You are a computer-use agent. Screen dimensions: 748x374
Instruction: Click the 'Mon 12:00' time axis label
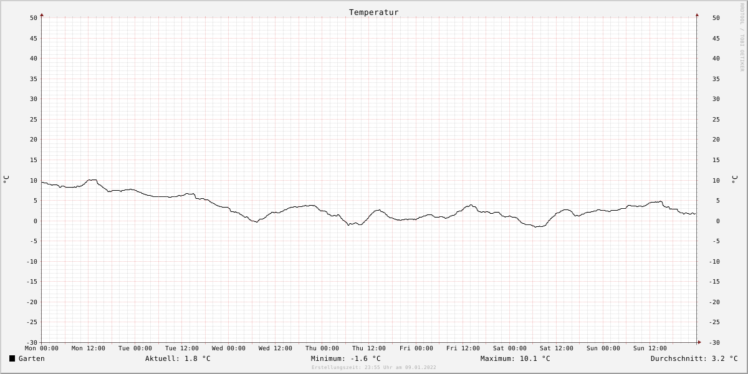(x=89, y=348)
